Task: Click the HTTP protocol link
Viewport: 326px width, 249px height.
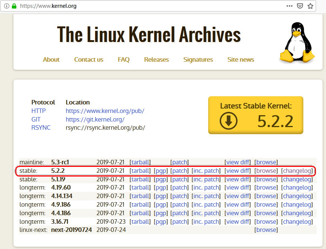Action: pos(38,111)
